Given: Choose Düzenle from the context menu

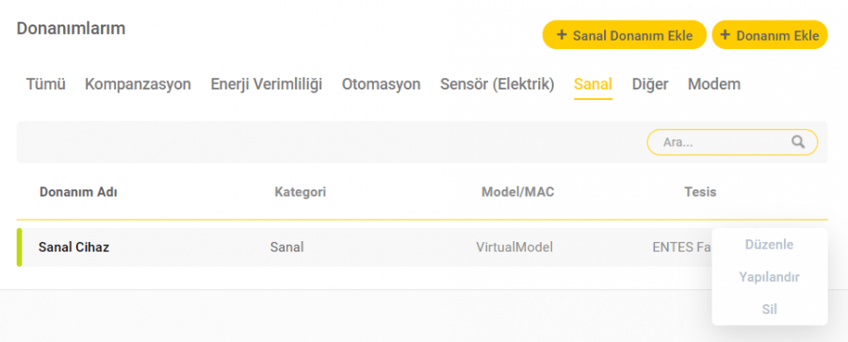Looking at the screenshot, I should point(769,245).
